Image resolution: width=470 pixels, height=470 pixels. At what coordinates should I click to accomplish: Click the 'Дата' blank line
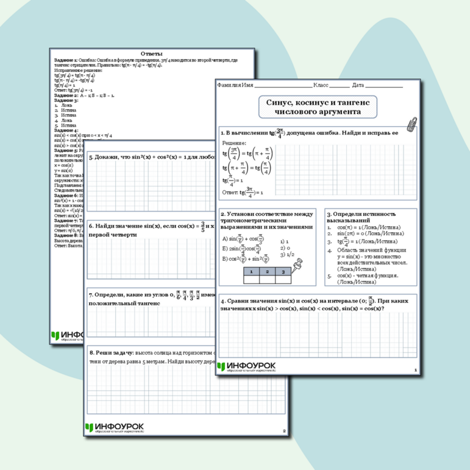click(x=383, y=86)
